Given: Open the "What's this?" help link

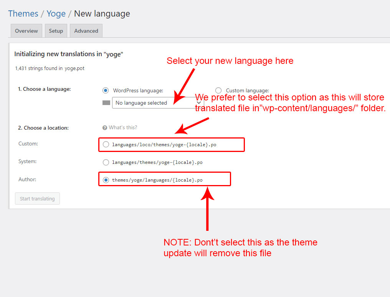Looking at the screenshot, I should [x=123, y=128].
